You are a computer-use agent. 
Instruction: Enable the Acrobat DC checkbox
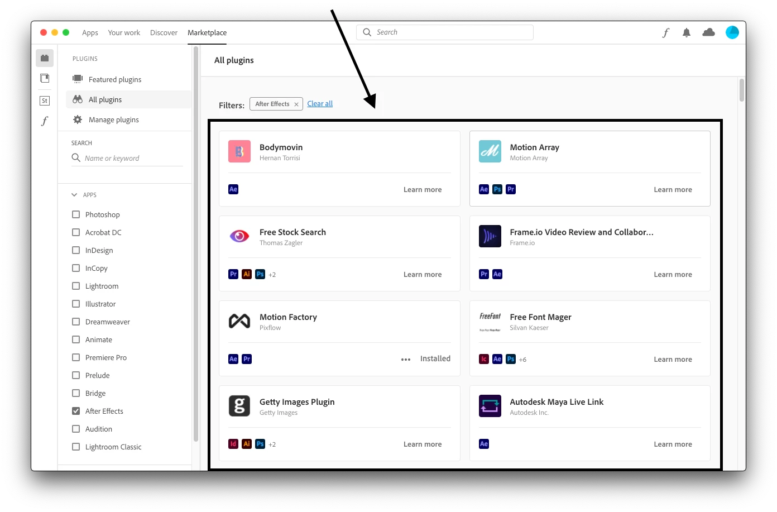pyautogui.click(x=76, y=232)
